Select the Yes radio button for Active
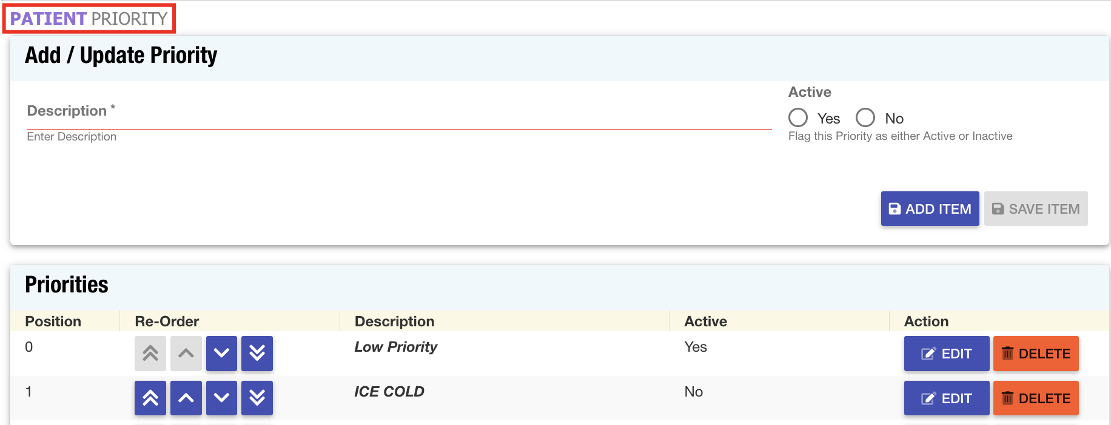1111x425 pixels. pyautogui.click(x=798, y=117)
